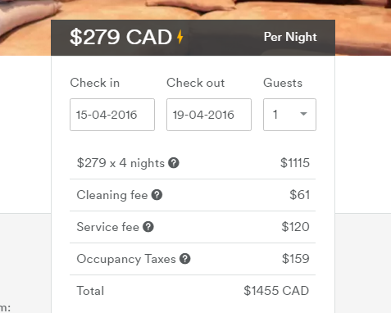Screen dimensions: 391x313
Task: Click the Cleaning fee label
Action: coord(112,195)
